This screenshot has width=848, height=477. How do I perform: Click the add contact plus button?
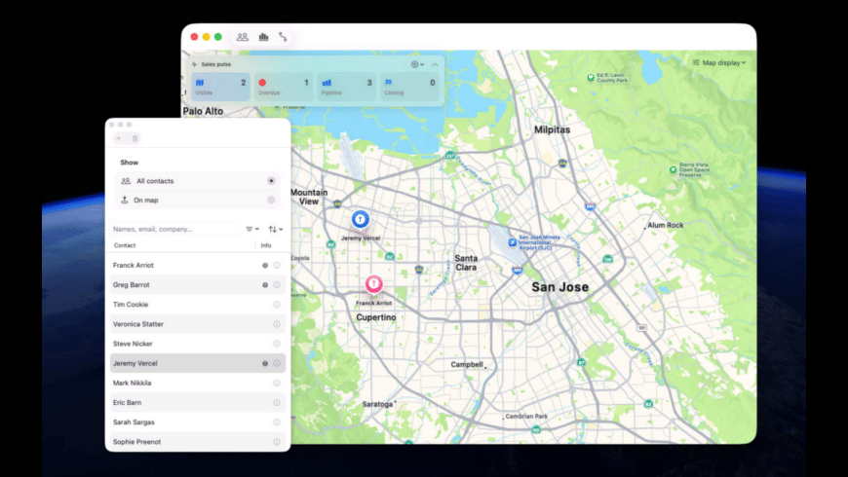point(119,138)
